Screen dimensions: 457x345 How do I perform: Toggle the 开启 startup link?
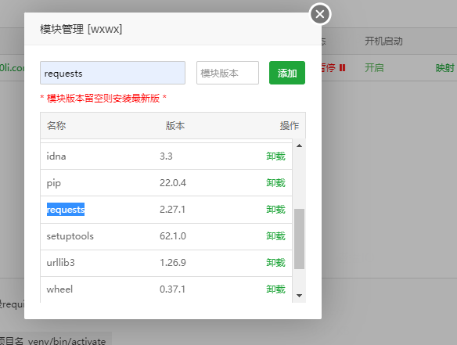(374, 68)
